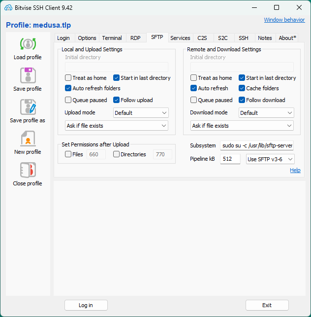Switch to the SSH tab
Screen dimensions: 311x317
tap(244, 38)
